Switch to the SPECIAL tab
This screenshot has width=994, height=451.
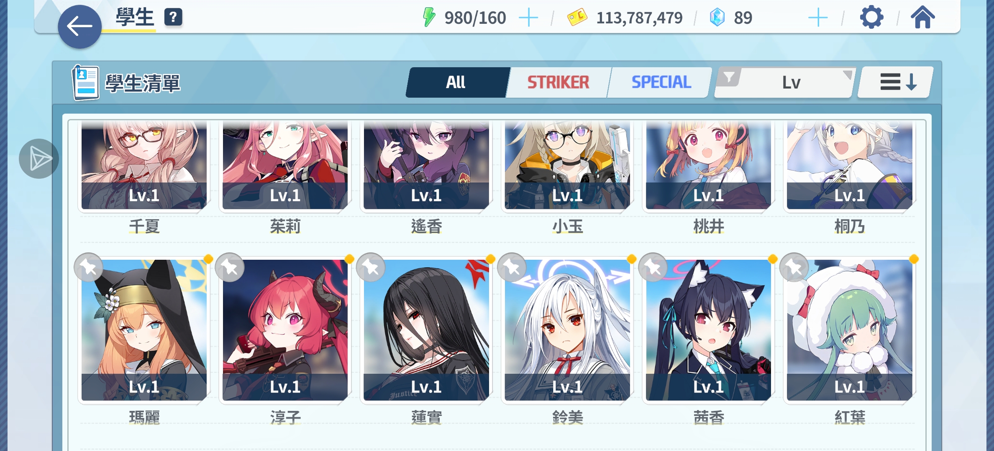[x=661, y=82]
